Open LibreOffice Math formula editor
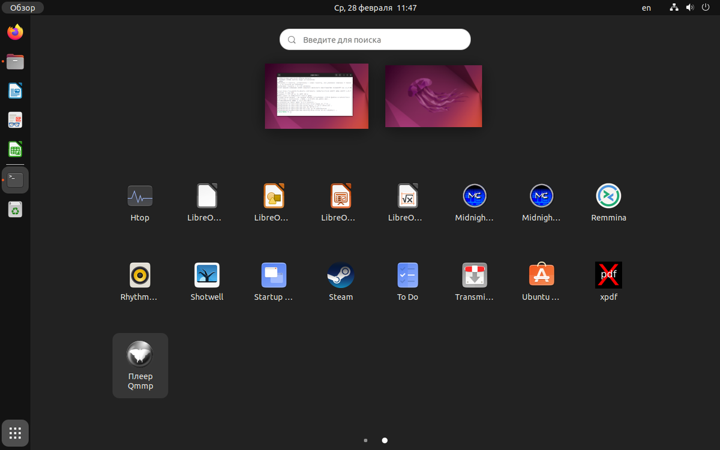The image size is (720, 450). click(x=407, y=203)
